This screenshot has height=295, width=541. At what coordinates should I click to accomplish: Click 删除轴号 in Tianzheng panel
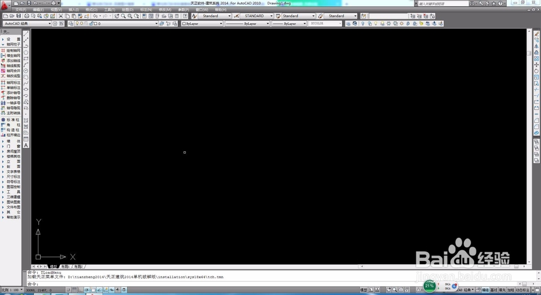tap(11, 98)
